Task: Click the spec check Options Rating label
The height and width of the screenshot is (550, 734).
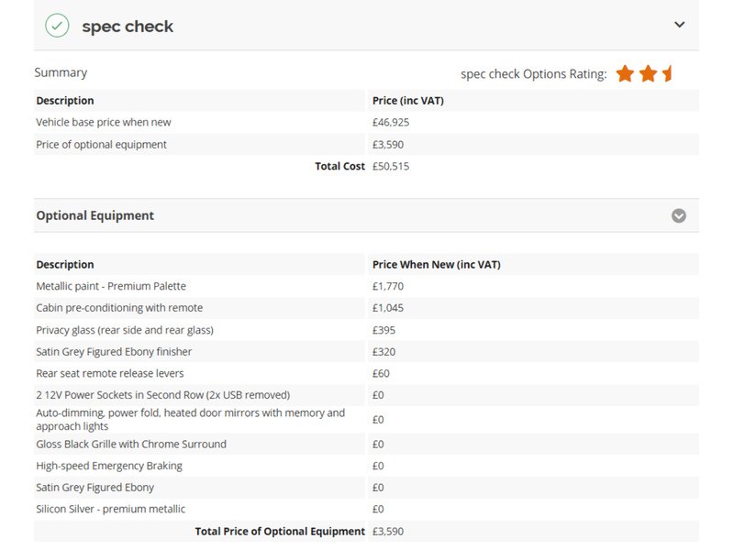Action: click(x=533, y=74)
